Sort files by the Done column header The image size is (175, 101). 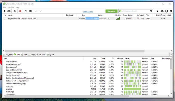(x=101, y=58)
